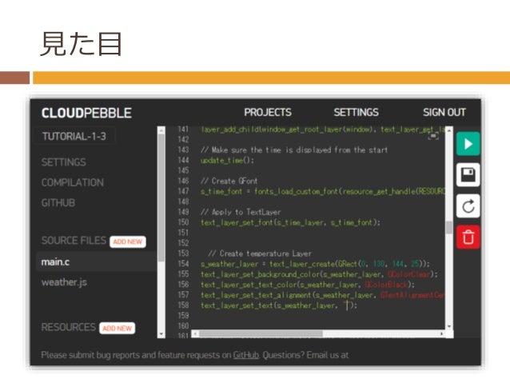Add new resource button

[x=117, y=329]
